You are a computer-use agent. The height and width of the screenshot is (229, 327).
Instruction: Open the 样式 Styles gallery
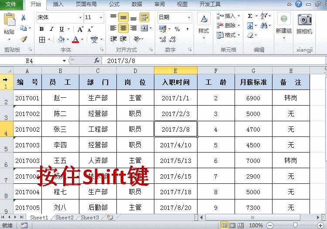(x=204, y=27)
